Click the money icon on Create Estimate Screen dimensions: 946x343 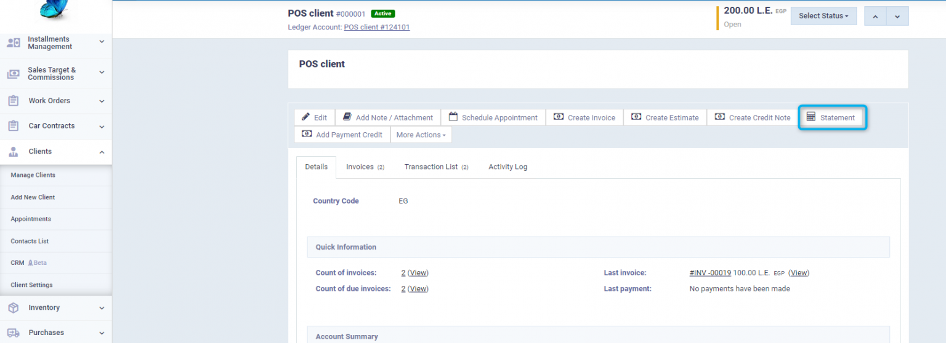point(636,117)
